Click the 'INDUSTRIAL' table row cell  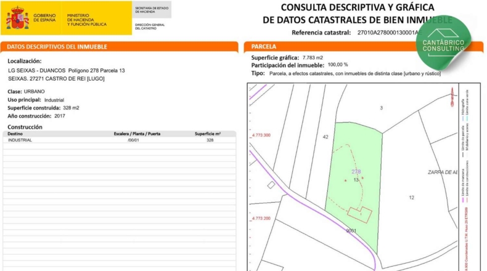pos(20,140)
